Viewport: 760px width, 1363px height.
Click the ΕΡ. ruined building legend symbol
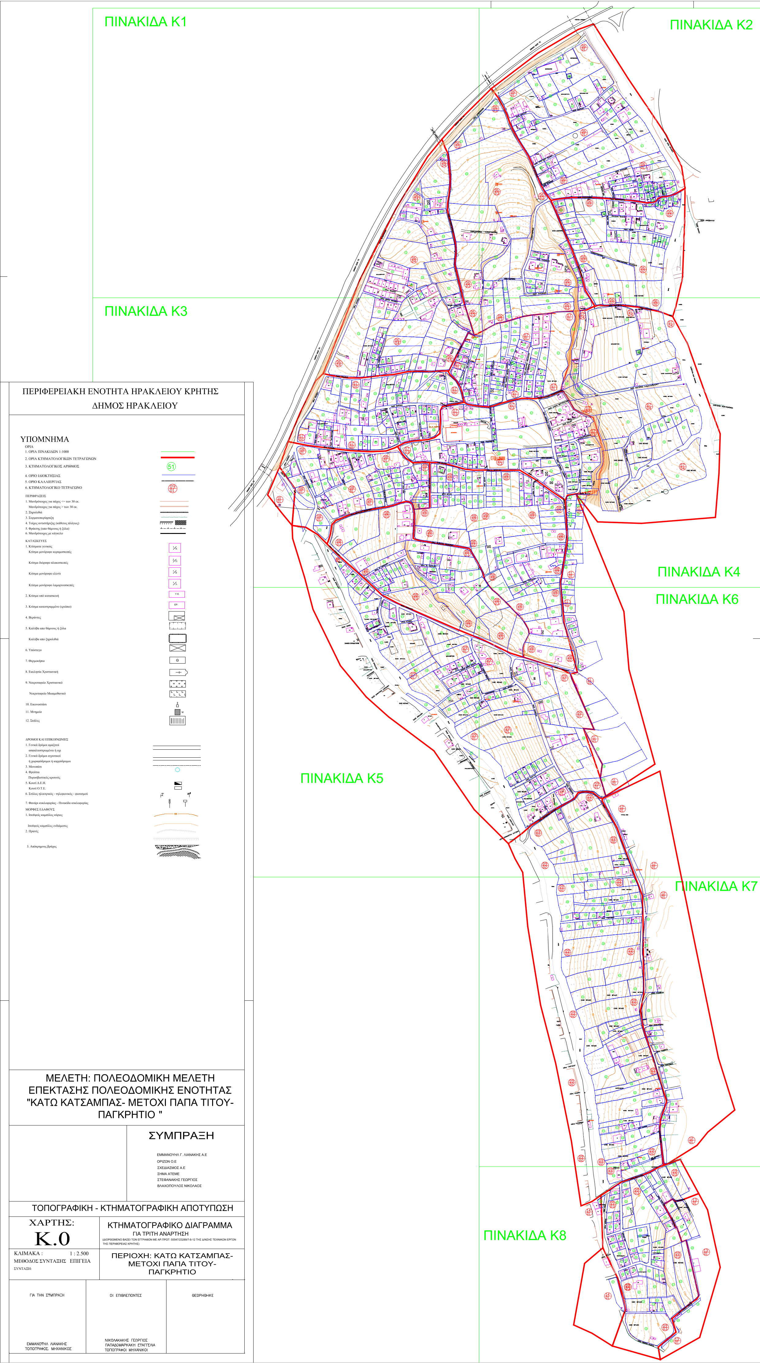click(x=177, y=605)
